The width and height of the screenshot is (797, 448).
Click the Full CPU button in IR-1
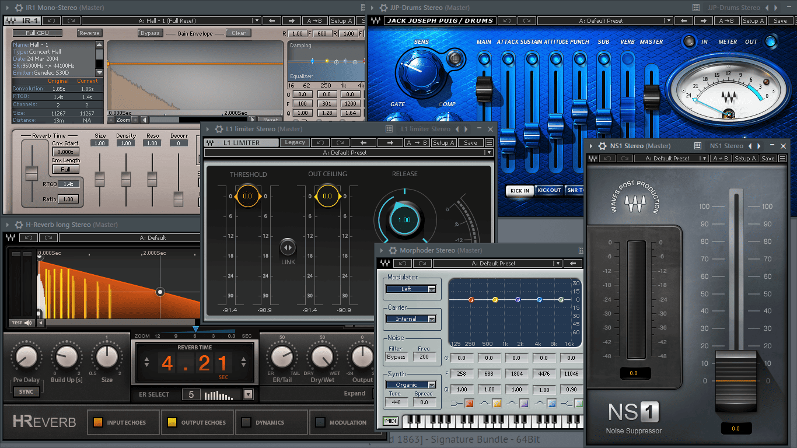point(38,33)
